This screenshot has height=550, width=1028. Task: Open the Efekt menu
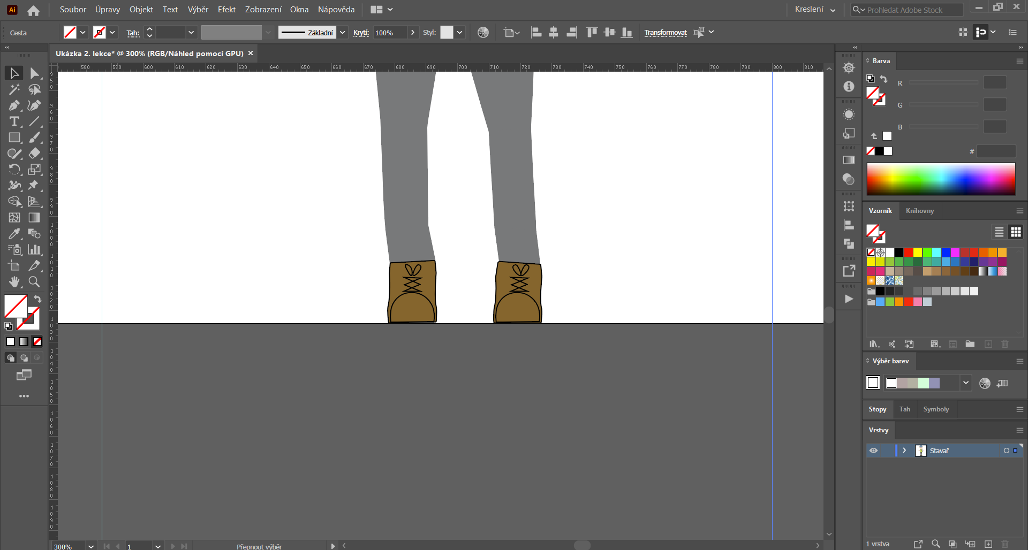[226, 9]
